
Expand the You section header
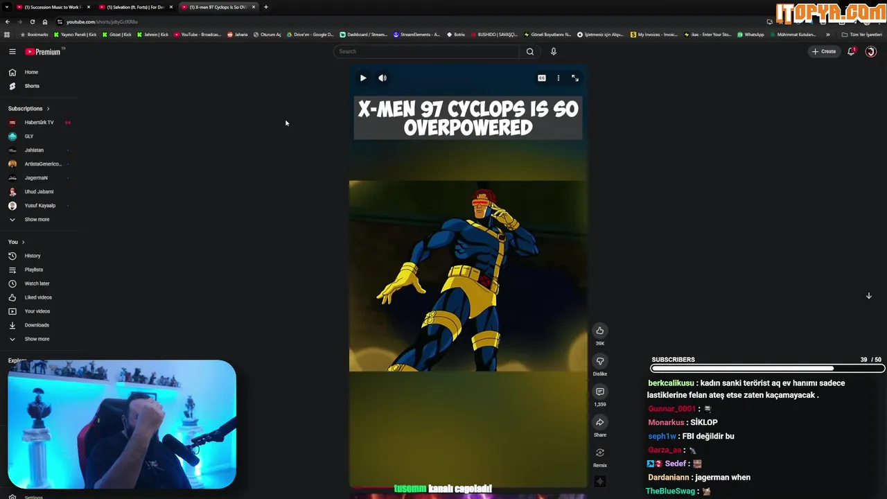17,242
